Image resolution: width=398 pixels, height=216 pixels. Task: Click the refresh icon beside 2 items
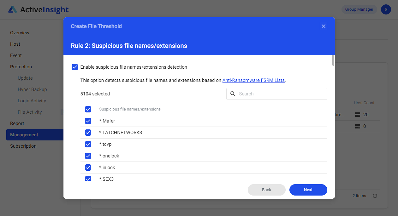375,196
